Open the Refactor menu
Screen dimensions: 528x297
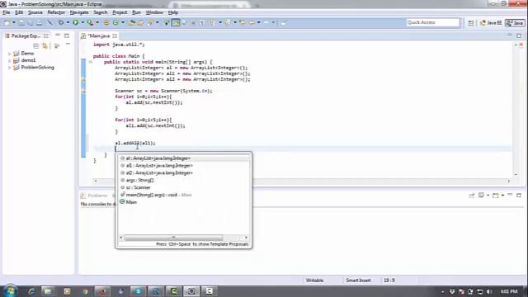pyautogui.click(x=56, y=12)
